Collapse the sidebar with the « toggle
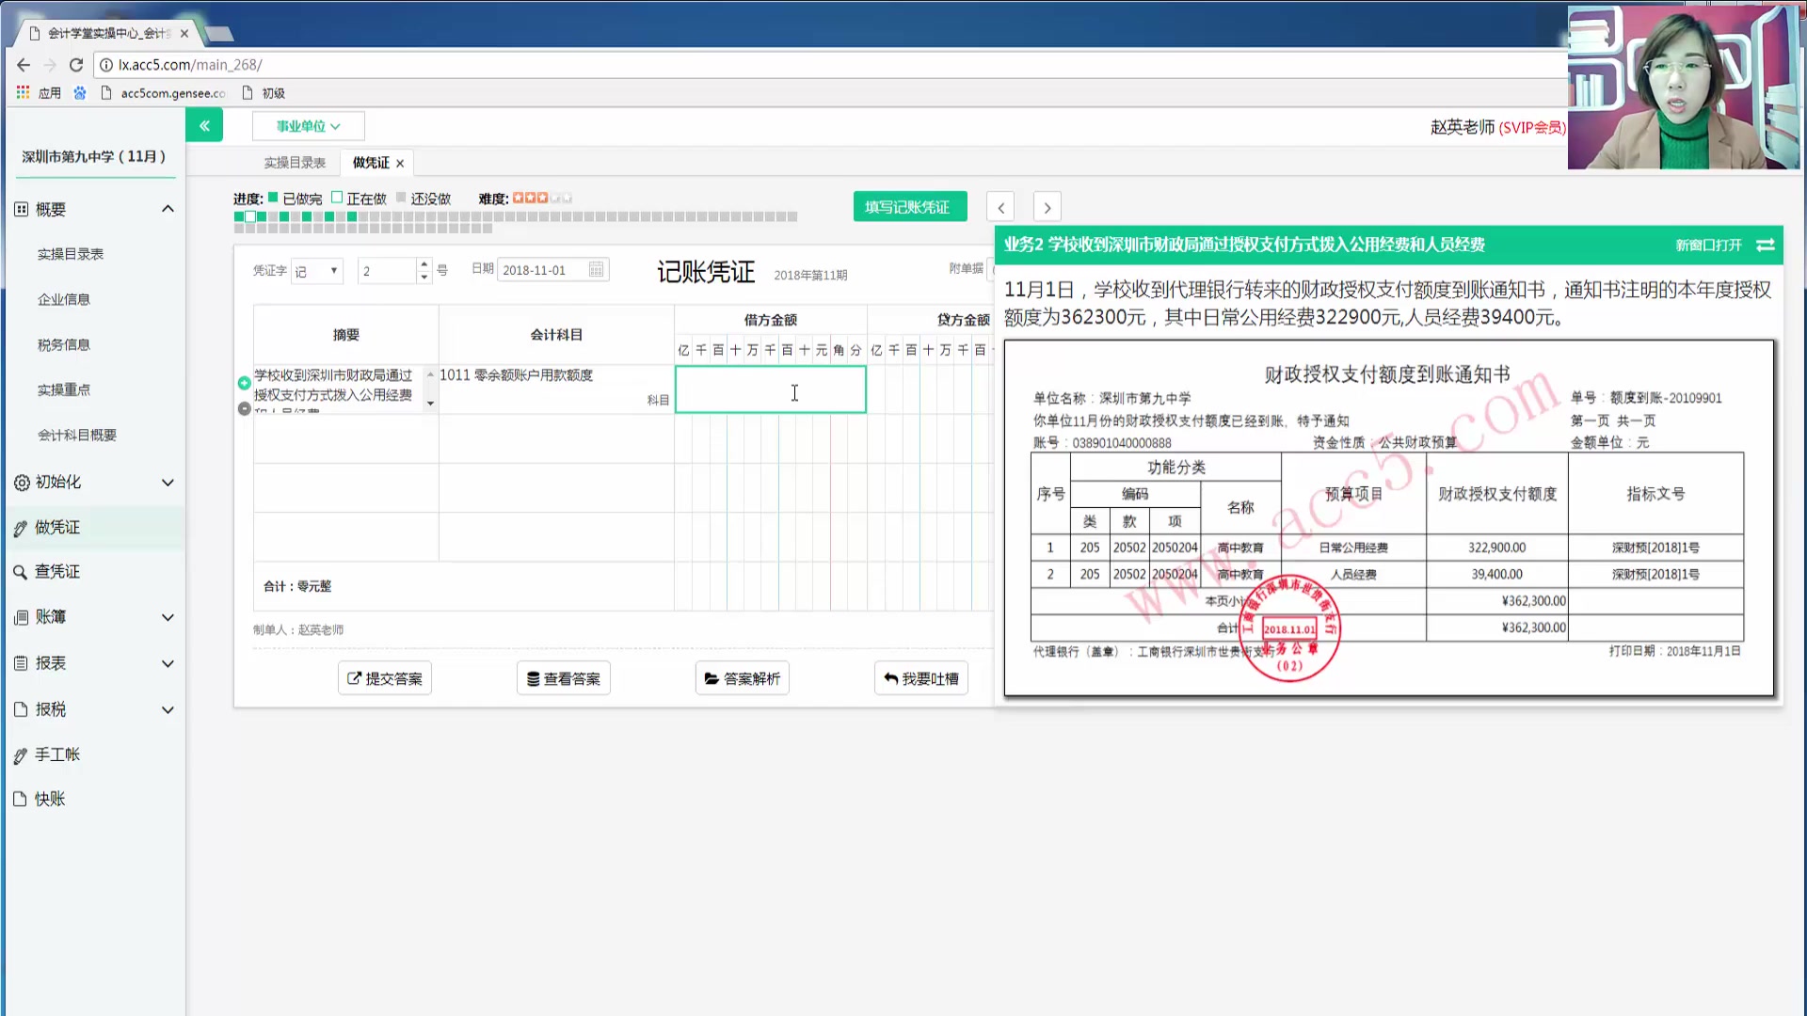1807x1016 pixels. (x=204, y=124)
